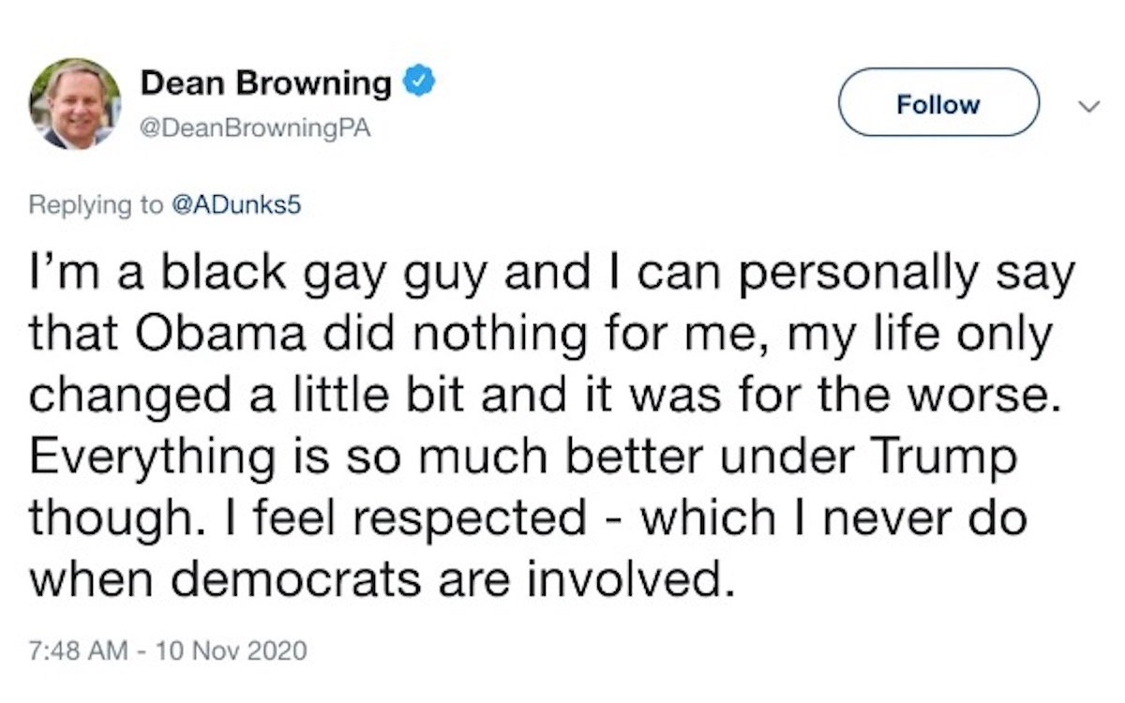Click Dean Browning's profile avatar

pos(75,104)
